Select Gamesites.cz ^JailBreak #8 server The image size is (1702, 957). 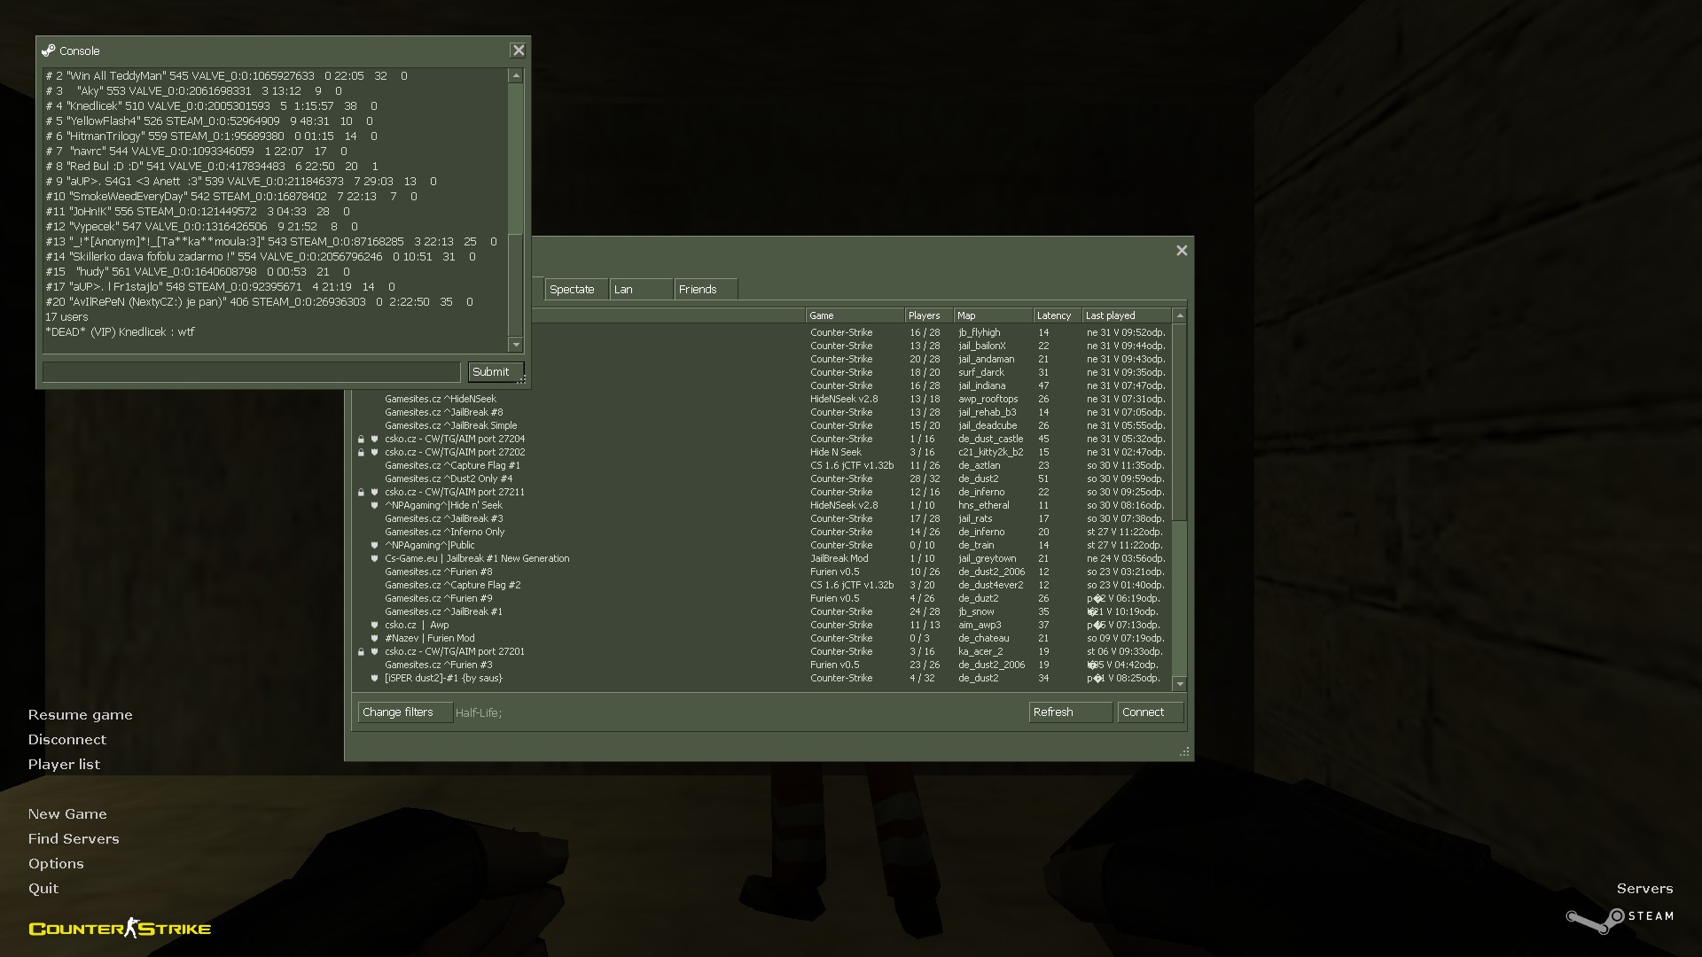tap(762, 413)
